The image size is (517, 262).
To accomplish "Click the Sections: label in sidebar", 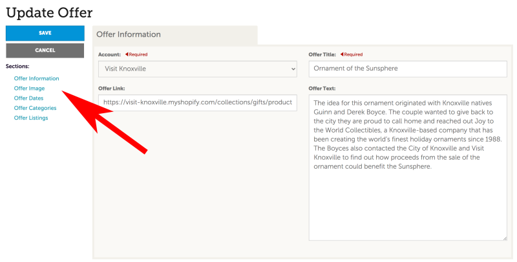I will (17, 67).
